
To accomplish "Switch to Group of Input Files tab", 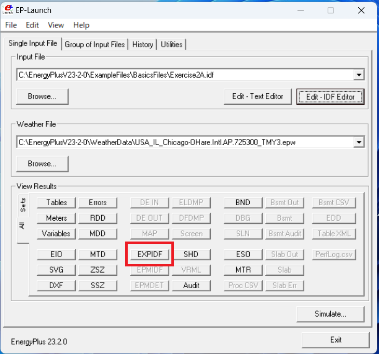I will pos(94,45).
